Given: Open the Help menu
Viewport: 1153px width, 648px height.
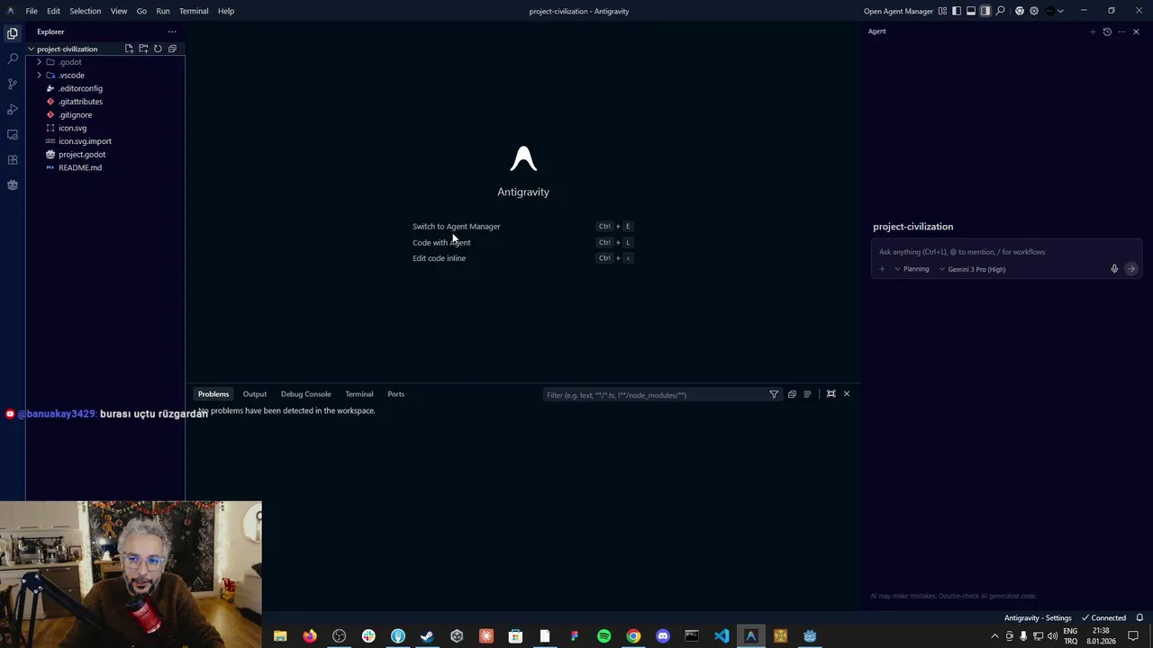Looking at the screenshot, I should click(x=226, y=11).
